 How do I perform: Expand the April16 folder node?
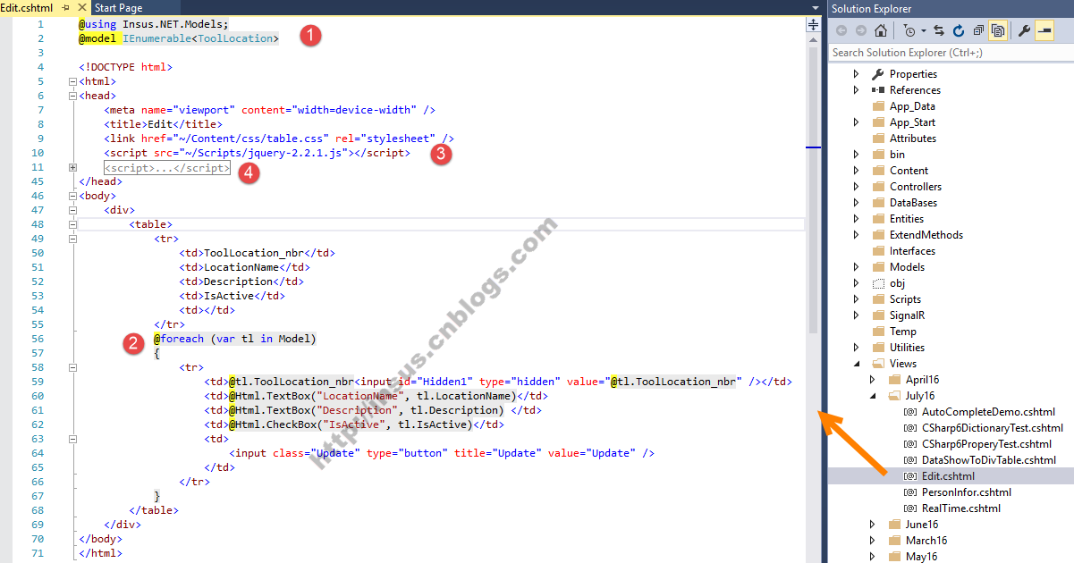(873, 380)
